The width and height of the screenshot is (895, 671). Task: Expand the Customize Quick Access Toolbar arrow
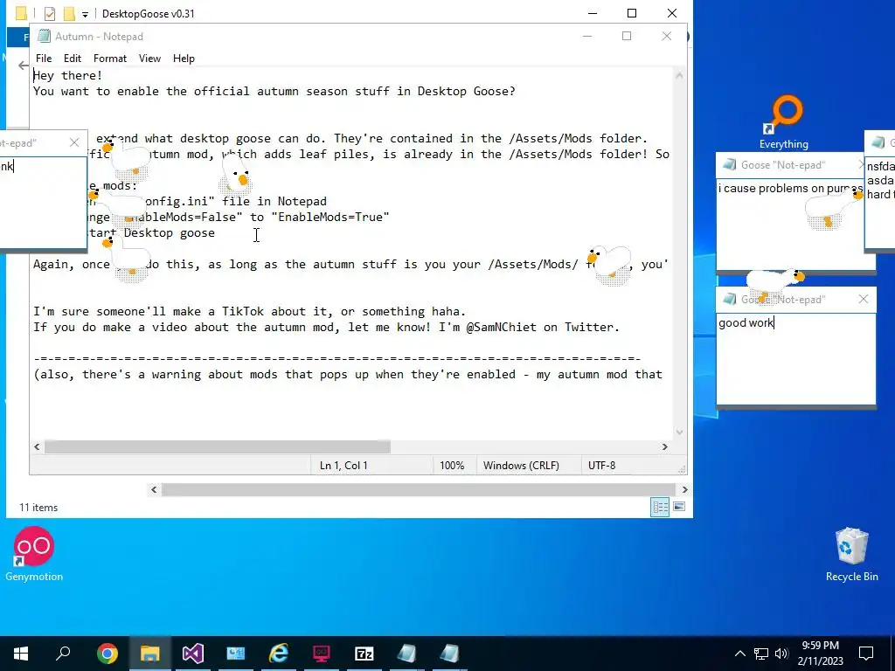click(x=85, y=14)
